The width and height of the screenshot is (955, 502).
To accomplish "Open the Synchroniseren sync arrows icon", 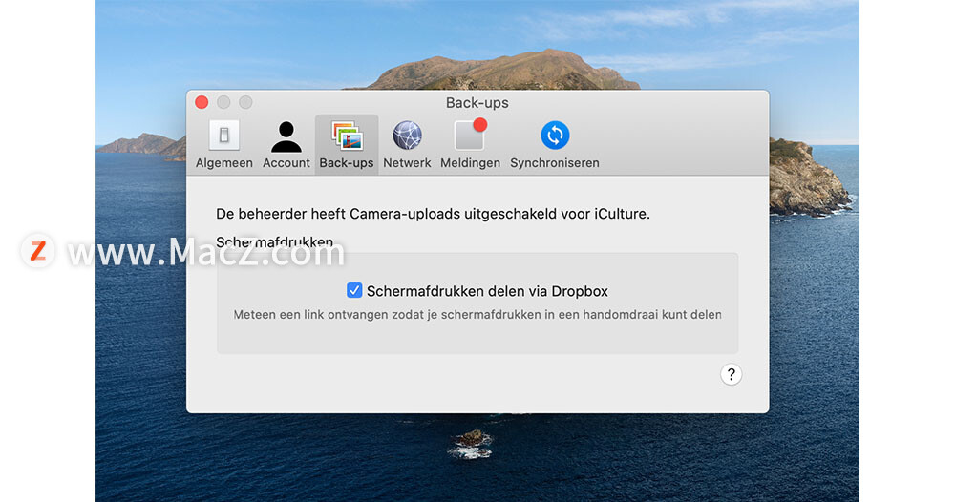I will pos(555,136).
